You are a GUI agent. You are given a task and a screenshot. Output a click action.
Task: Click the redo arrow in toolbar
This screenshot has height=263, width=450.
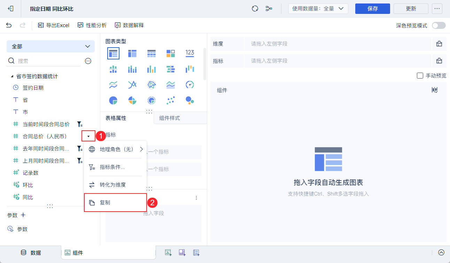pyautogui.click(x=23, y=25)
